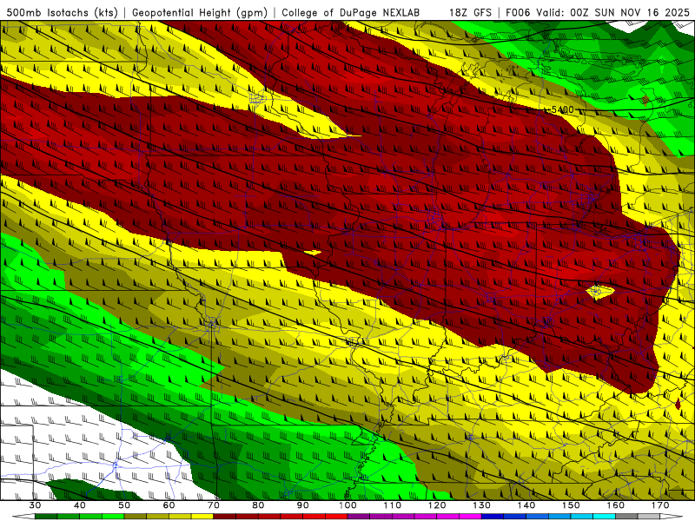Click the legend value 100
The width and height of the screenshot is (695, 521).
(x=347, y=505)
